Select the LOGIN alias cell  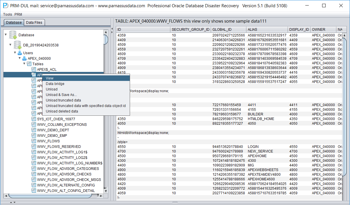point(267,147)
